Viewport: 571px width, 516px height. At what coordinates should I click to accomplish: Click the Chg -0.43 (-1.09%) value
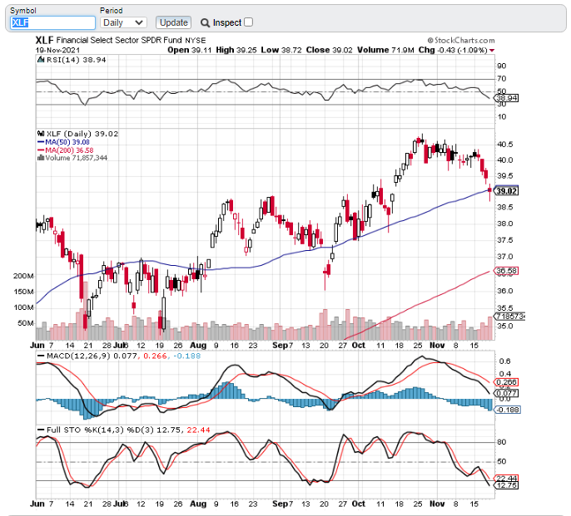pyautogui.click(x=453, y=50)
